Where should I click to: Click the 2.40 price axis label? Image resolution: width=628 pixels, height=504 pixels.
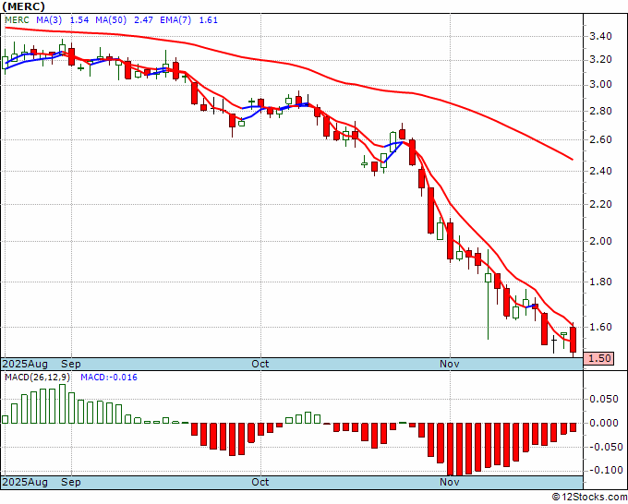tap(601, 171)
